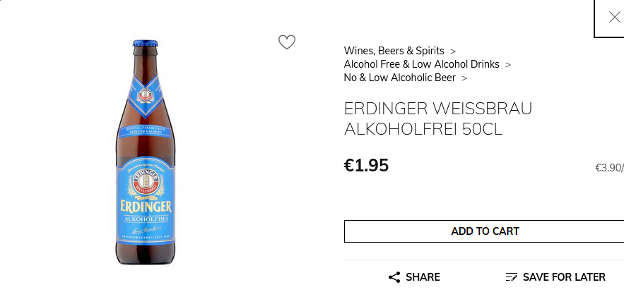Open No & Low Alcoholic Beer category
The width and height of the screenshot is (624, 304).
pyautogui.click(x=399, y=78)
